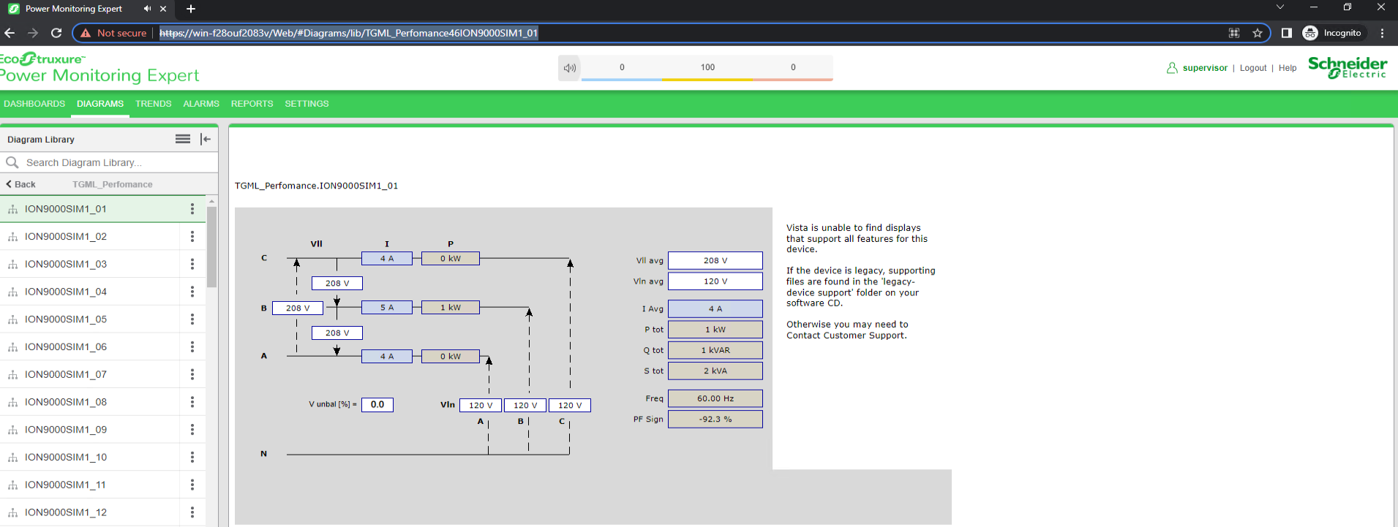Screen dimensions: 1398x527
Task: Open the SETTINGS tab
Action: point(307,104)
